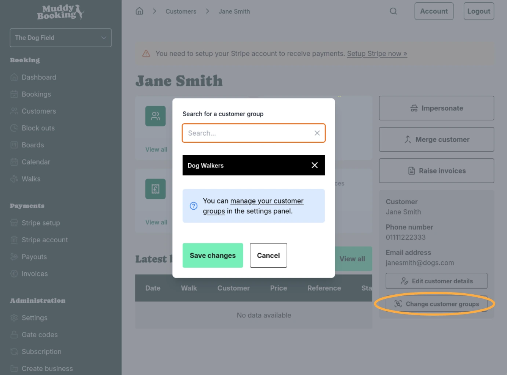Open the Subscription page
507x375 pixels.
(41, 351)
